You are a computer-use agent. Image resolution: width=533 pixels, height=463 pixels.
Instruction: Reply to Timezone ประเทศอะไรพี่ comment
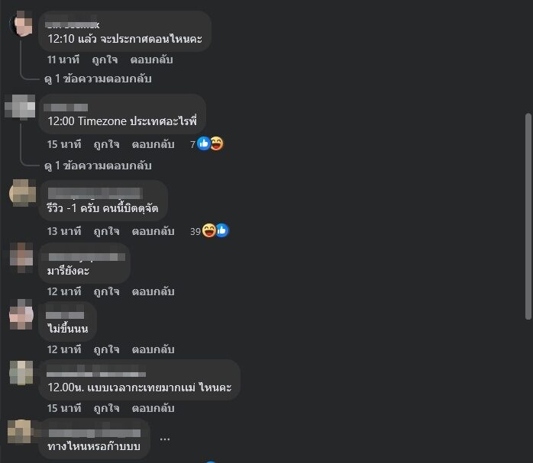click(153, 145)
